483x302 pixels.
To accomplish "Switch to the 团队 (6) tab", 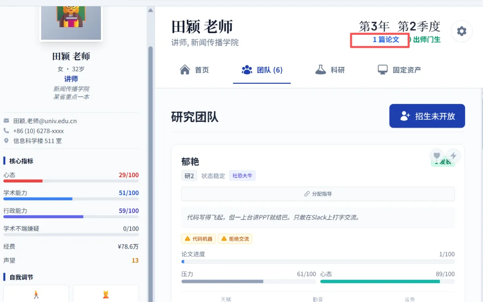I will [x=262, y=70].
